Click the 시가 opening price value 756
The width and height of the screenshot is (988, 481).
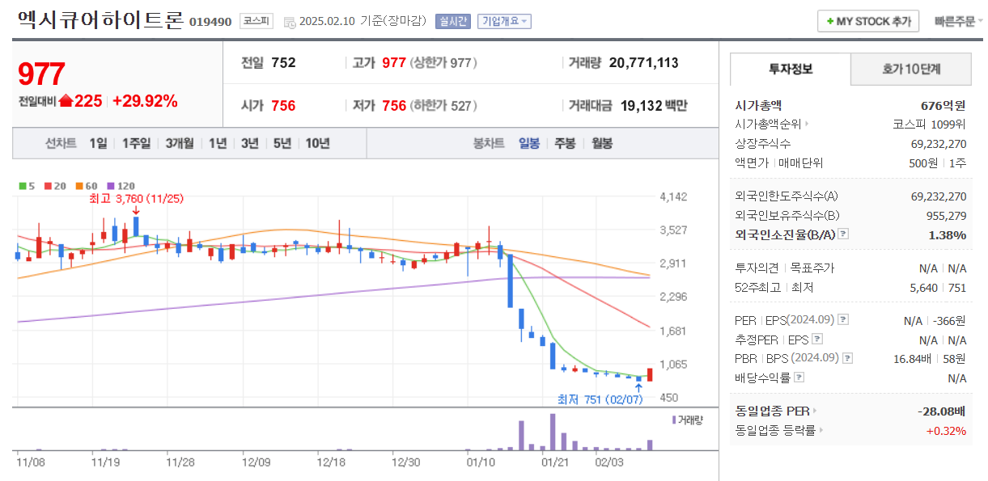283,105
